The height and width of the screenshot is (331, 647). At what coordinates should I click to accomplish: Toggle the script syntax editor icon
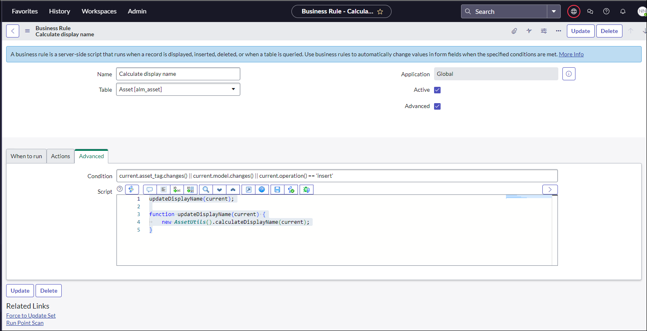click(132, 190)
